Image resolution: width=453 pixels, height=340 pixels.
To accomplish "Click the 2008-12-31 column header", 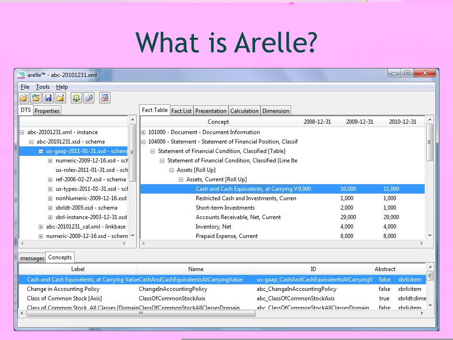I will 317,122.
